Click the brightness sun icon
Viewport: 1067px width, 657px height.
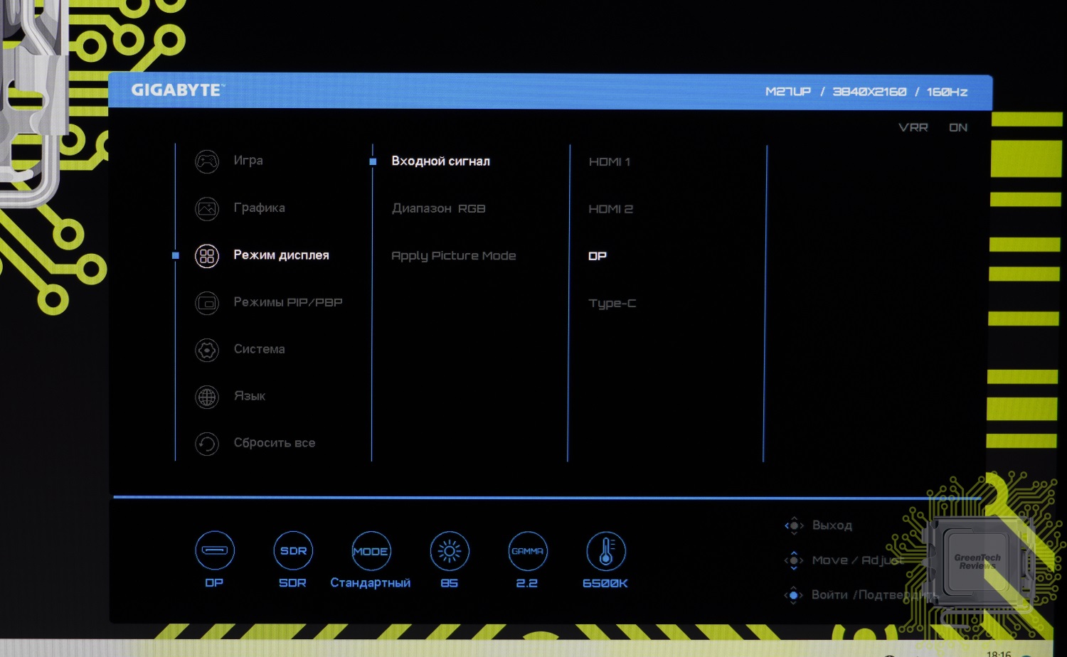449,550
